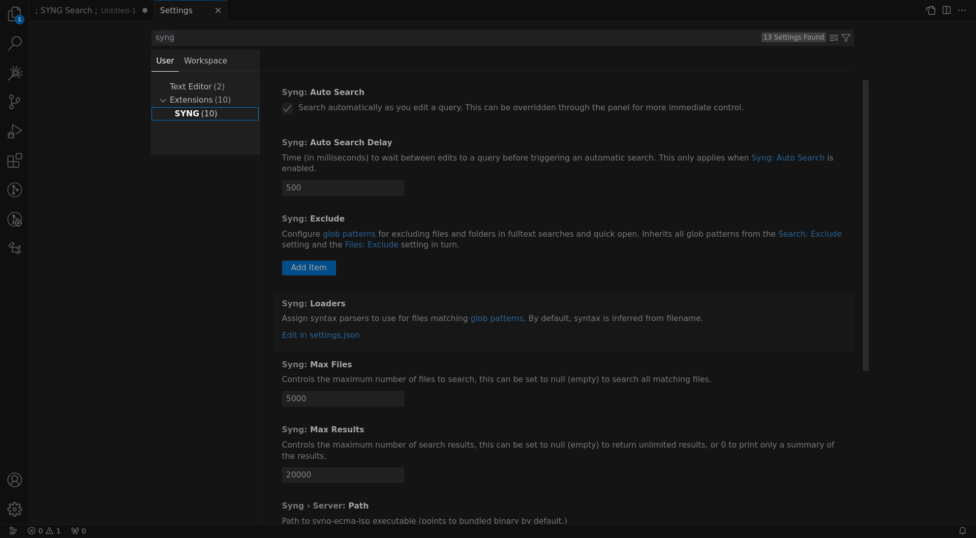Open the Accounts menu in the activity bar
The height and width of the screenshot is (538, 976).
[15, 480]
